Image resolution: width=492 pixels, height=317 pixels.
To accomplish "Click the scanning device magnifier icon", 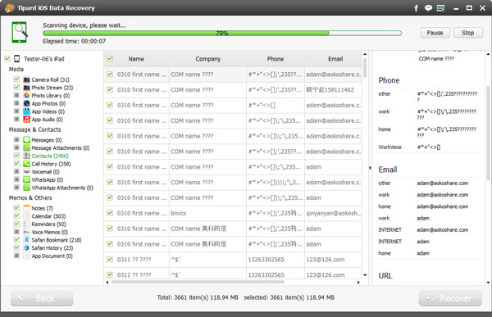I will click(x=20, y=32).
